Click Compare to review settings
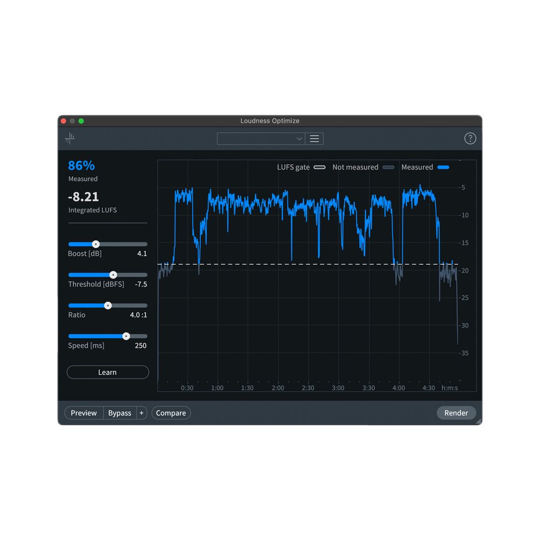540x540 pixels. click(171, 413)
